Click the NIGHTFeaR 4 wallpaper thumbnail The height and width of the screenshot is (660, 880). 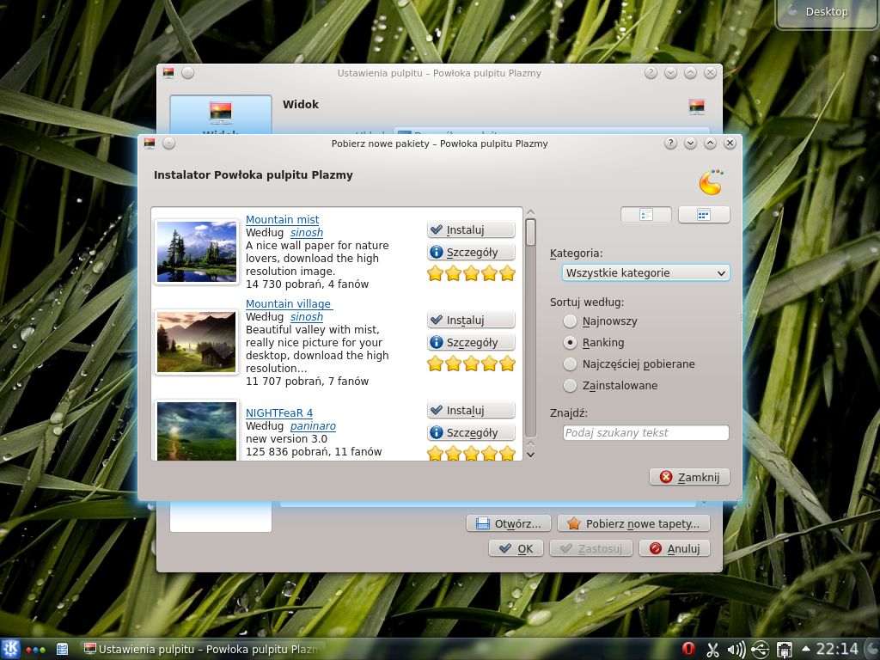pyautogui.click(x=197, y=431)
